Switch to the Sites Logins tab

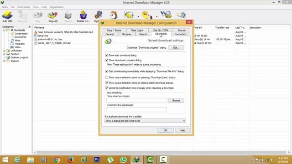pos(137,30)
